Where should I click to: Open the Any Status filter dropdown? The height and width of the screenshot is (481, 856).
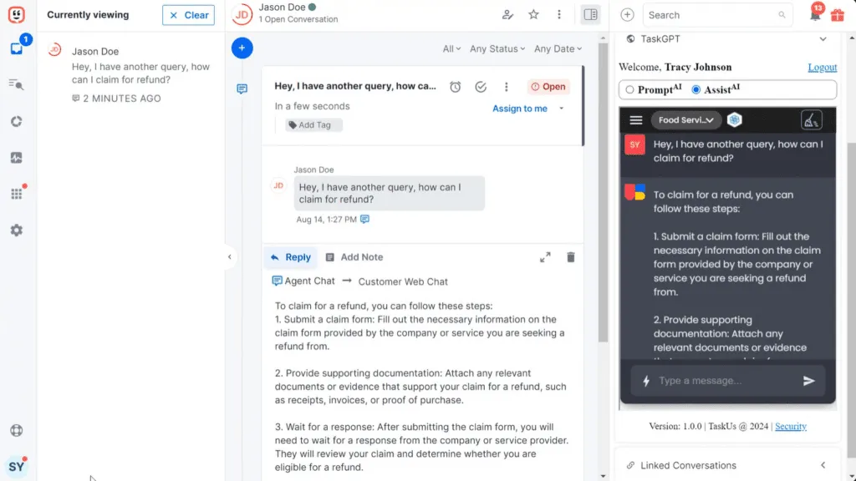click(497, 48)
